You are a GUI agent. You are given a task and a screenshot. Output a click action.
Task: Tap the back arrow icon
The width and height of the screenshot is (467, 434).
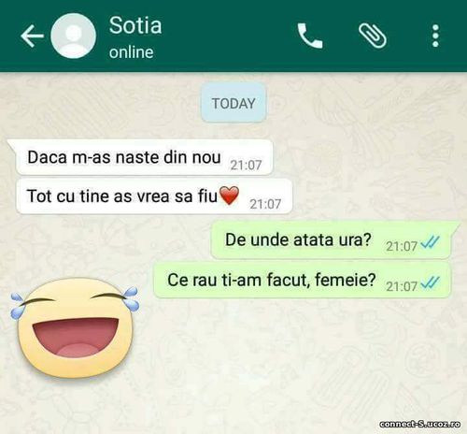pos(32,36)
